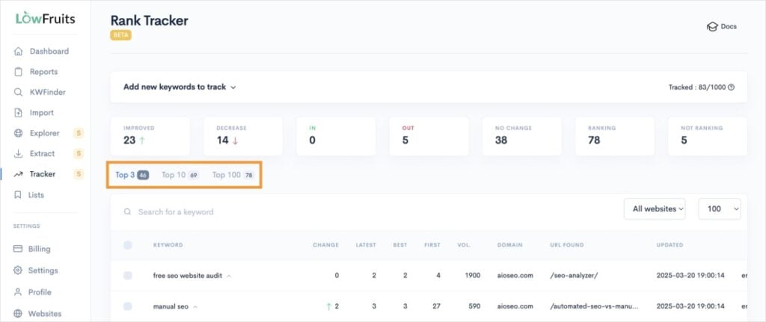Tick checkbox for manual seo row
Viewport: 766px width, 322px height.
(x=127, y=306)
